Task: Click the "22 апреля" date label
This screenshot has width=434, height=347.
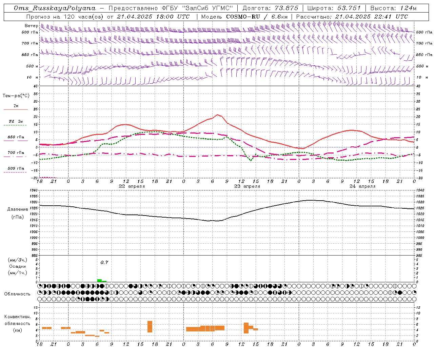Action: (x=132, y=186)
